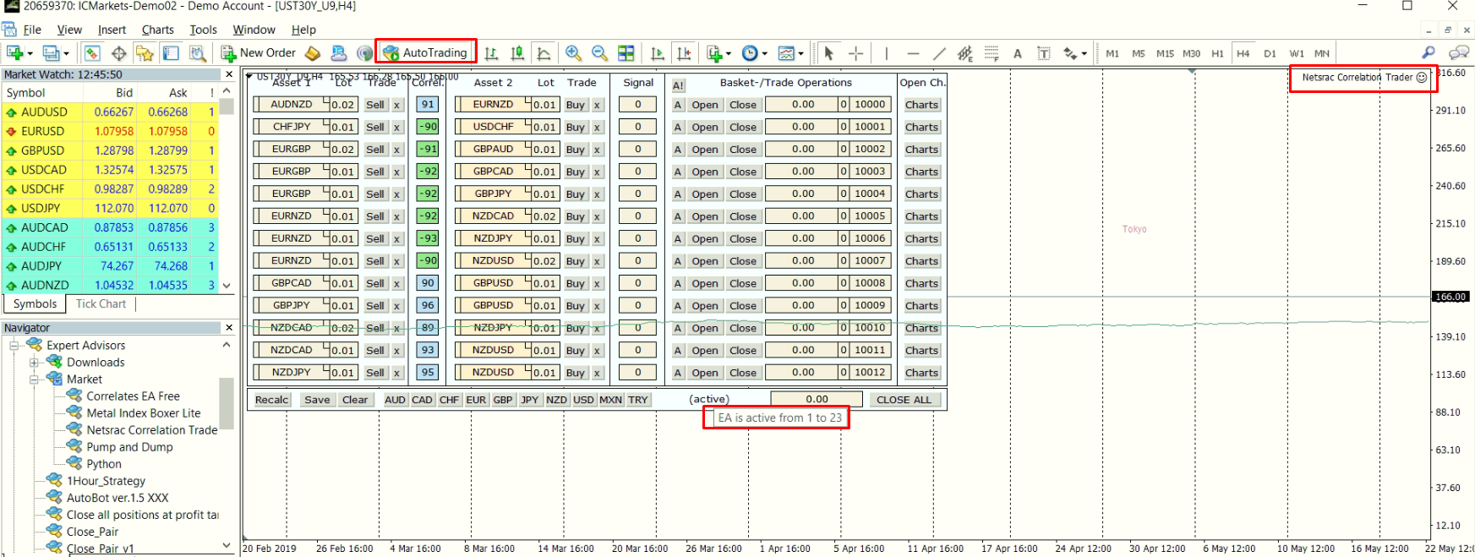Image resolution: width=1475 pixels, height=557 pixels.
Task: Switch to the Tick Chart tab
Action: pyautogui.click(x=101, y=304)
